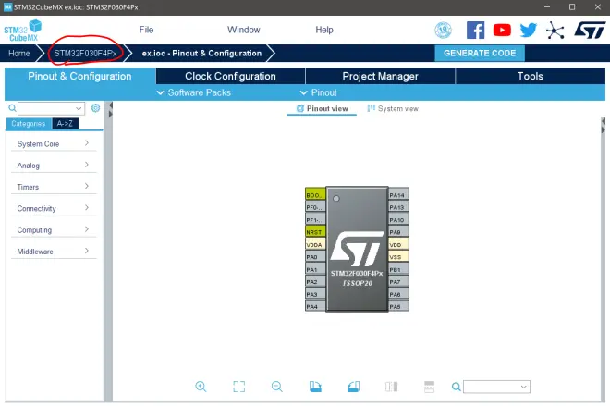The image size is (610, 406).
Task: Select the Pinout view tab
Action: pos(322,108)
